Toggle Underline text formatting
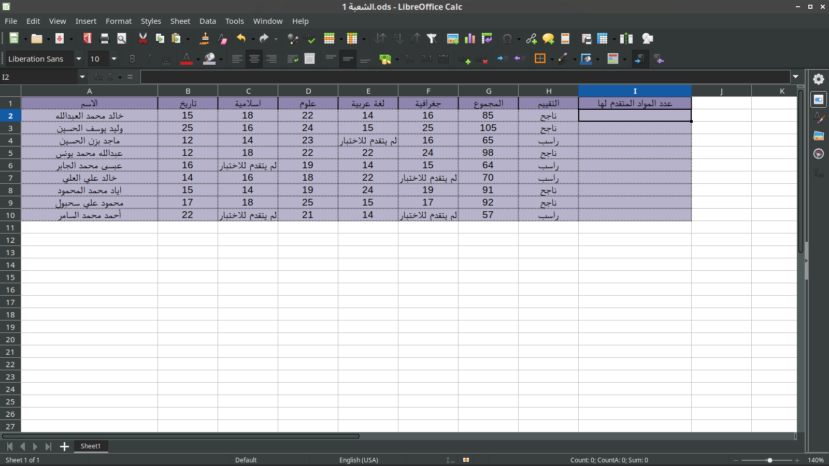The image size is (829, 466). click(x=166, y=59)
